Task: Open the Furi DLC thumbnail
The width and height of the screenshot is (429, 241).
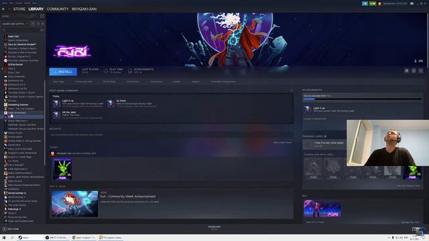Action: click(x=322, y=209)
